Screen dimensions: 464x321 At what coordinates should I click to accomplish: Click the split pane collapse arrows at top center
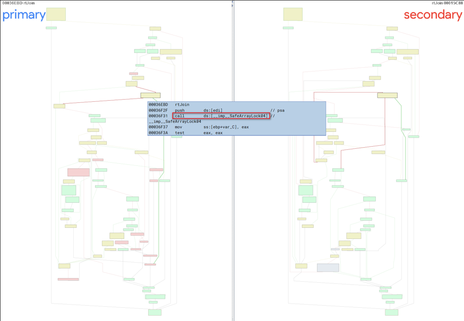click(x=232, y=3)
